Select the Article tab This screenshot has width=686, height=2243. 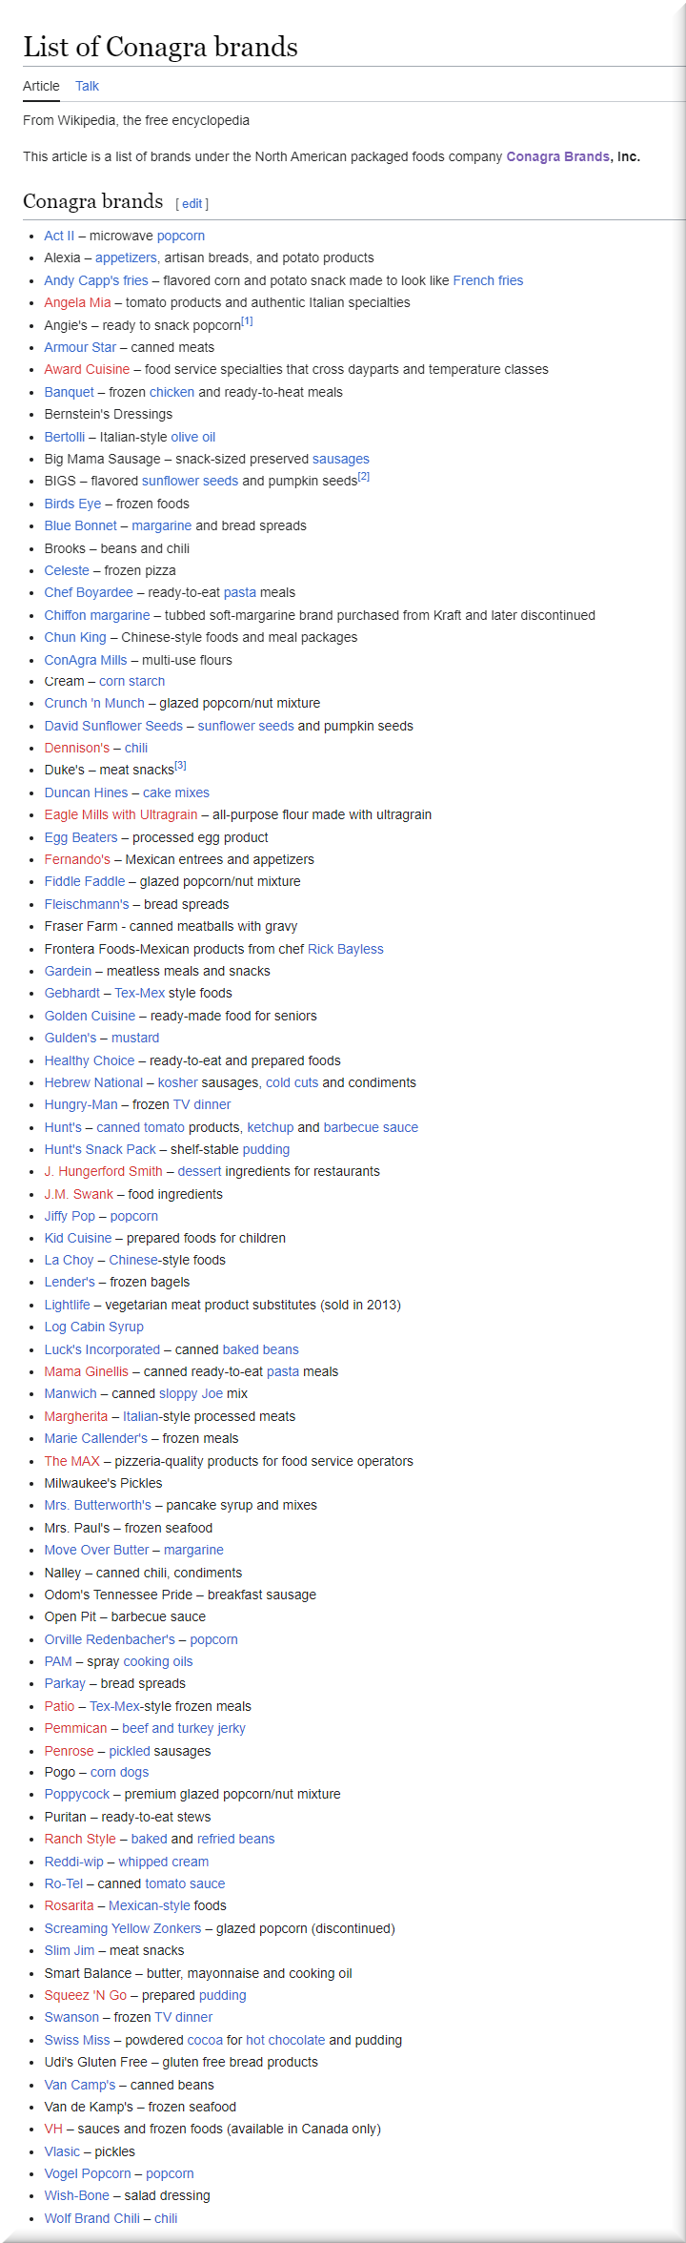[41, 86]
